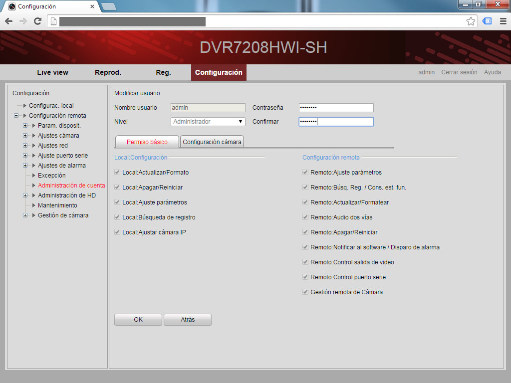The width and height of the screenshot is (511, 383).
Task: Click the Mantenimiento arrow icon
Action: [33, 205]
